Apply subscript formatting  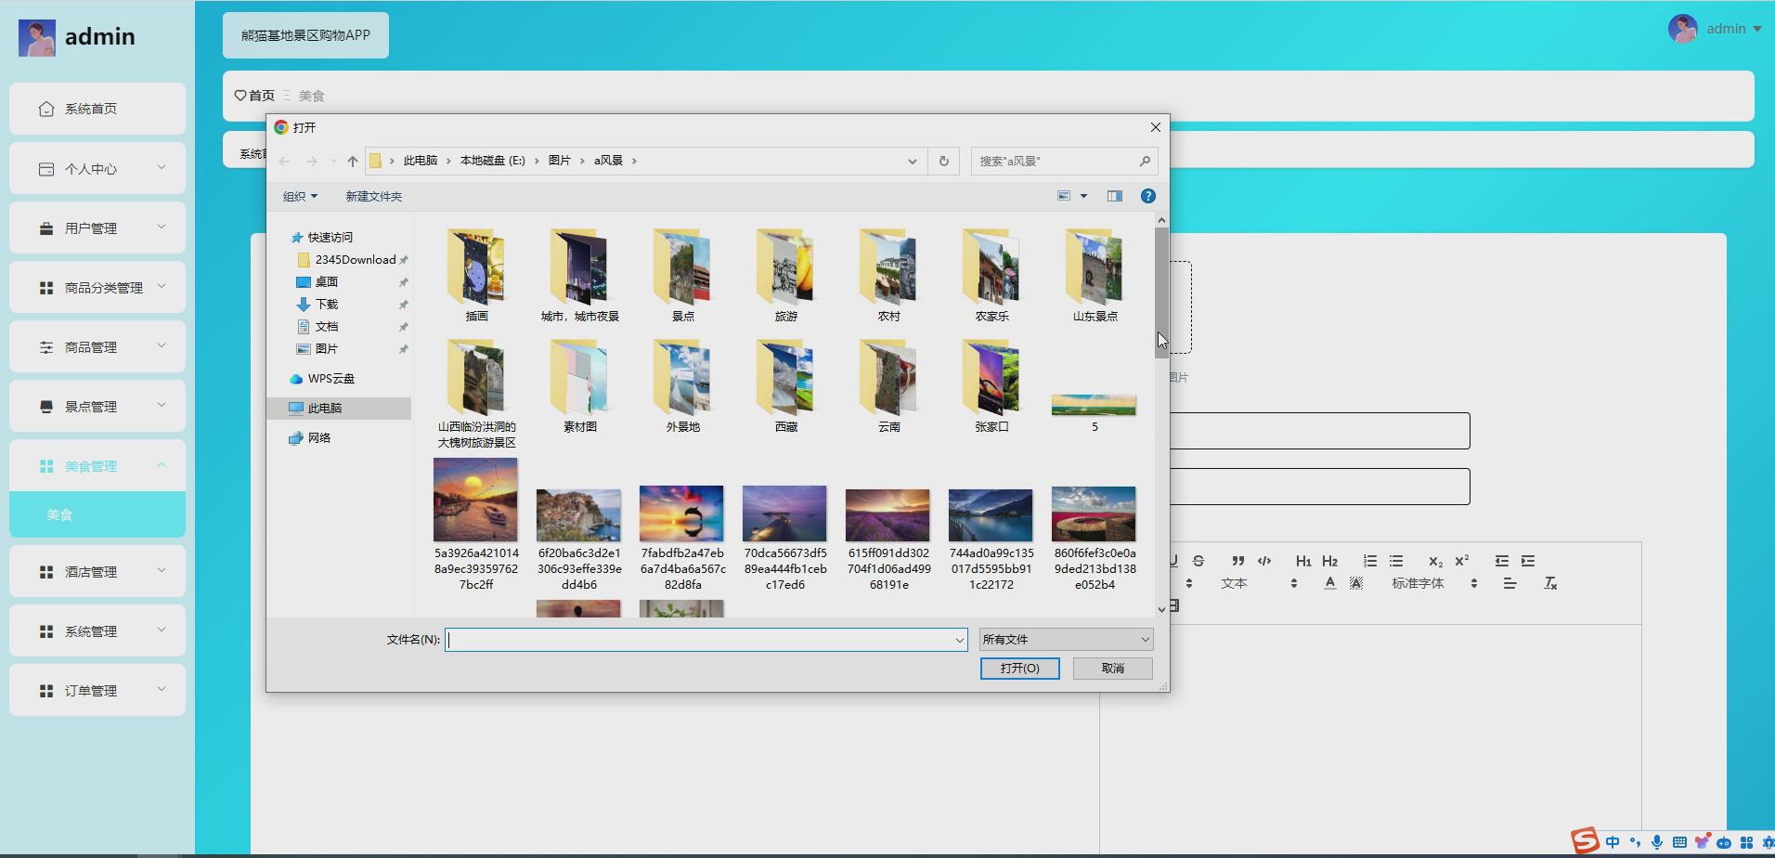(x=1434, y=562)
